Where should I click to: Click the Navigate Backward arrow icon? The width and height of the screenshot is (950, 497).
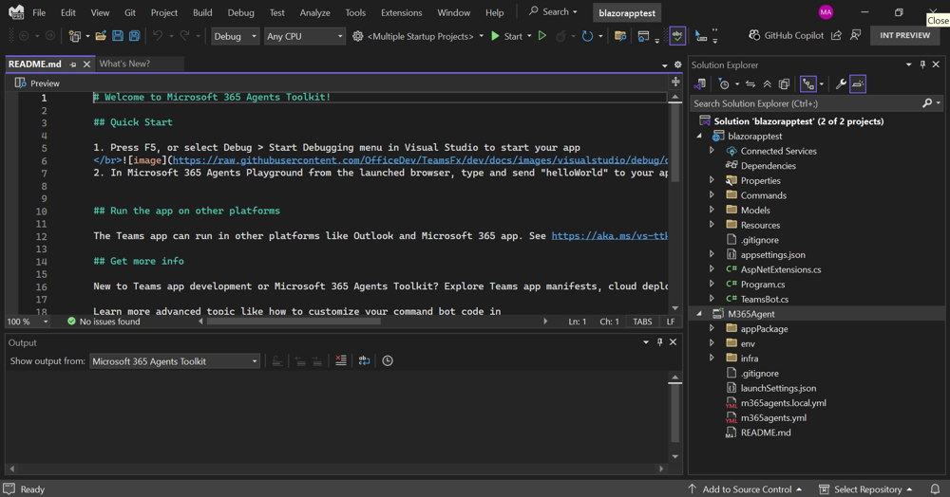click(24, 36)
